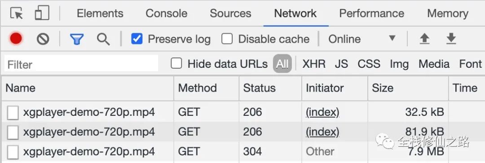This screenshot has width=485, height=163.
Task: Clear the network log with the block icon
Action: click(x=43, y=39)
